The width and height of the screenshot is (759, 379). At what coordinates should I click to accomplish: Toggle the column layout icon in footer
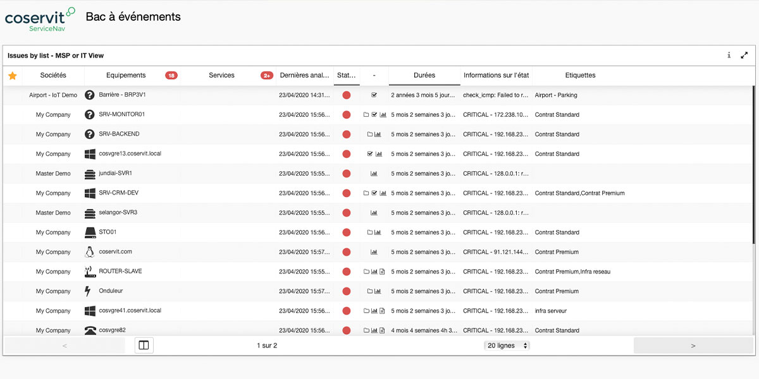click(x=144, y=346)
